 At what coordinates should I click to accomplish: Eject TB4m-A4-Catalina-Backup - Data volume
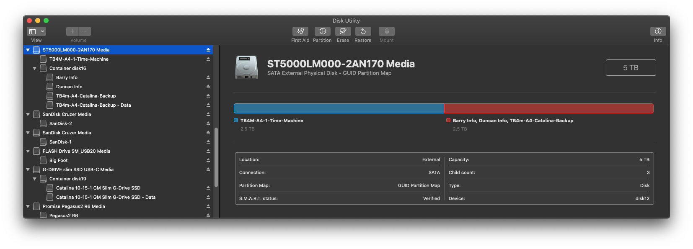click(x=208, y=105)
